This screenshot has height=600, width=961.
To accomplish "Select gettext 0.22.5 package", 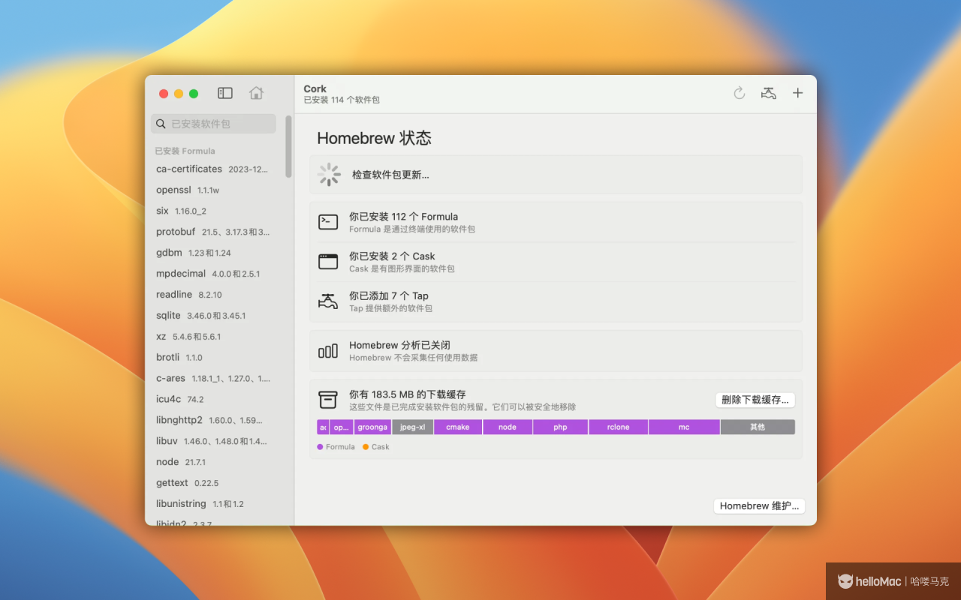I will (x=213, y=483).
